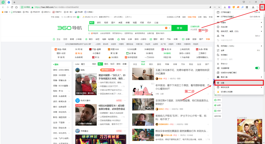Viewport: 265px width, 144px height.
Task: Click the back navigation arrow
Action: click(x=3, y=7)
